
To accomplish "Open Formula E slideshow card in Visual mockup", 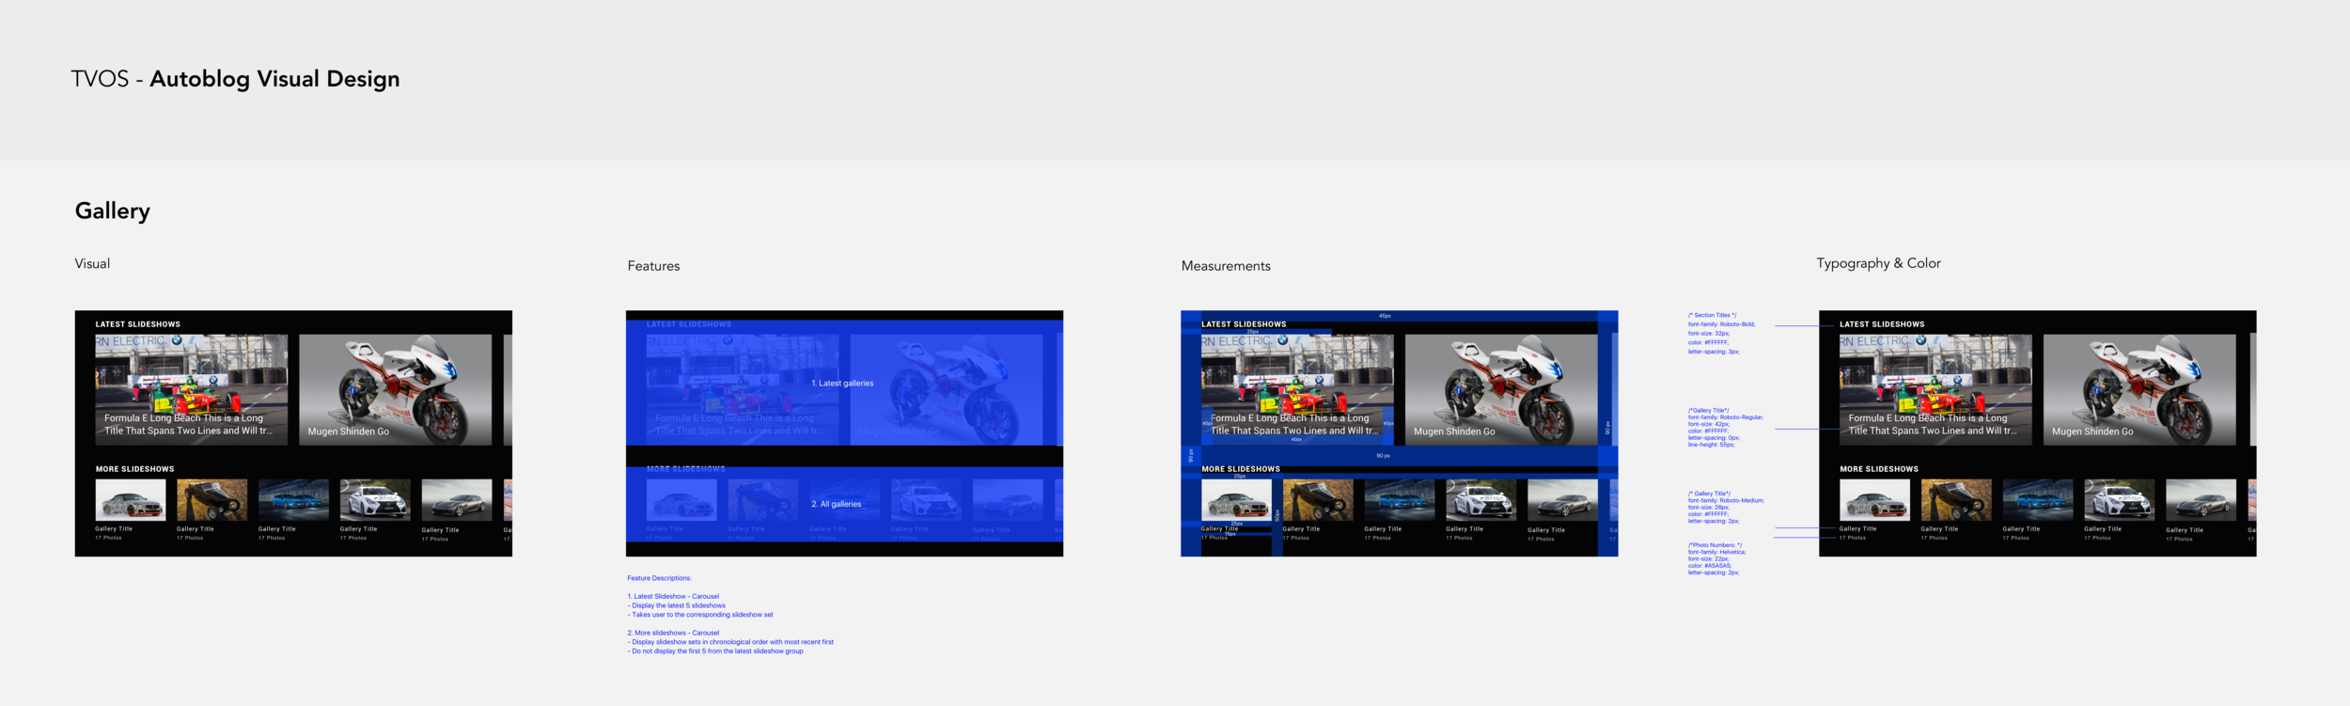I will click(x=192, y=389).
